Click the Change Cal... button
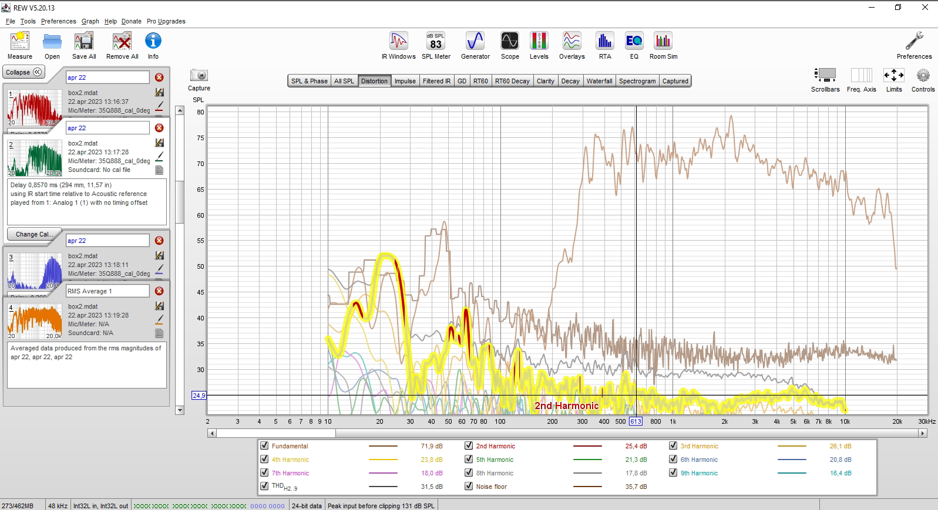The height and width of the screenshot is (510, 938). point(33,234)
